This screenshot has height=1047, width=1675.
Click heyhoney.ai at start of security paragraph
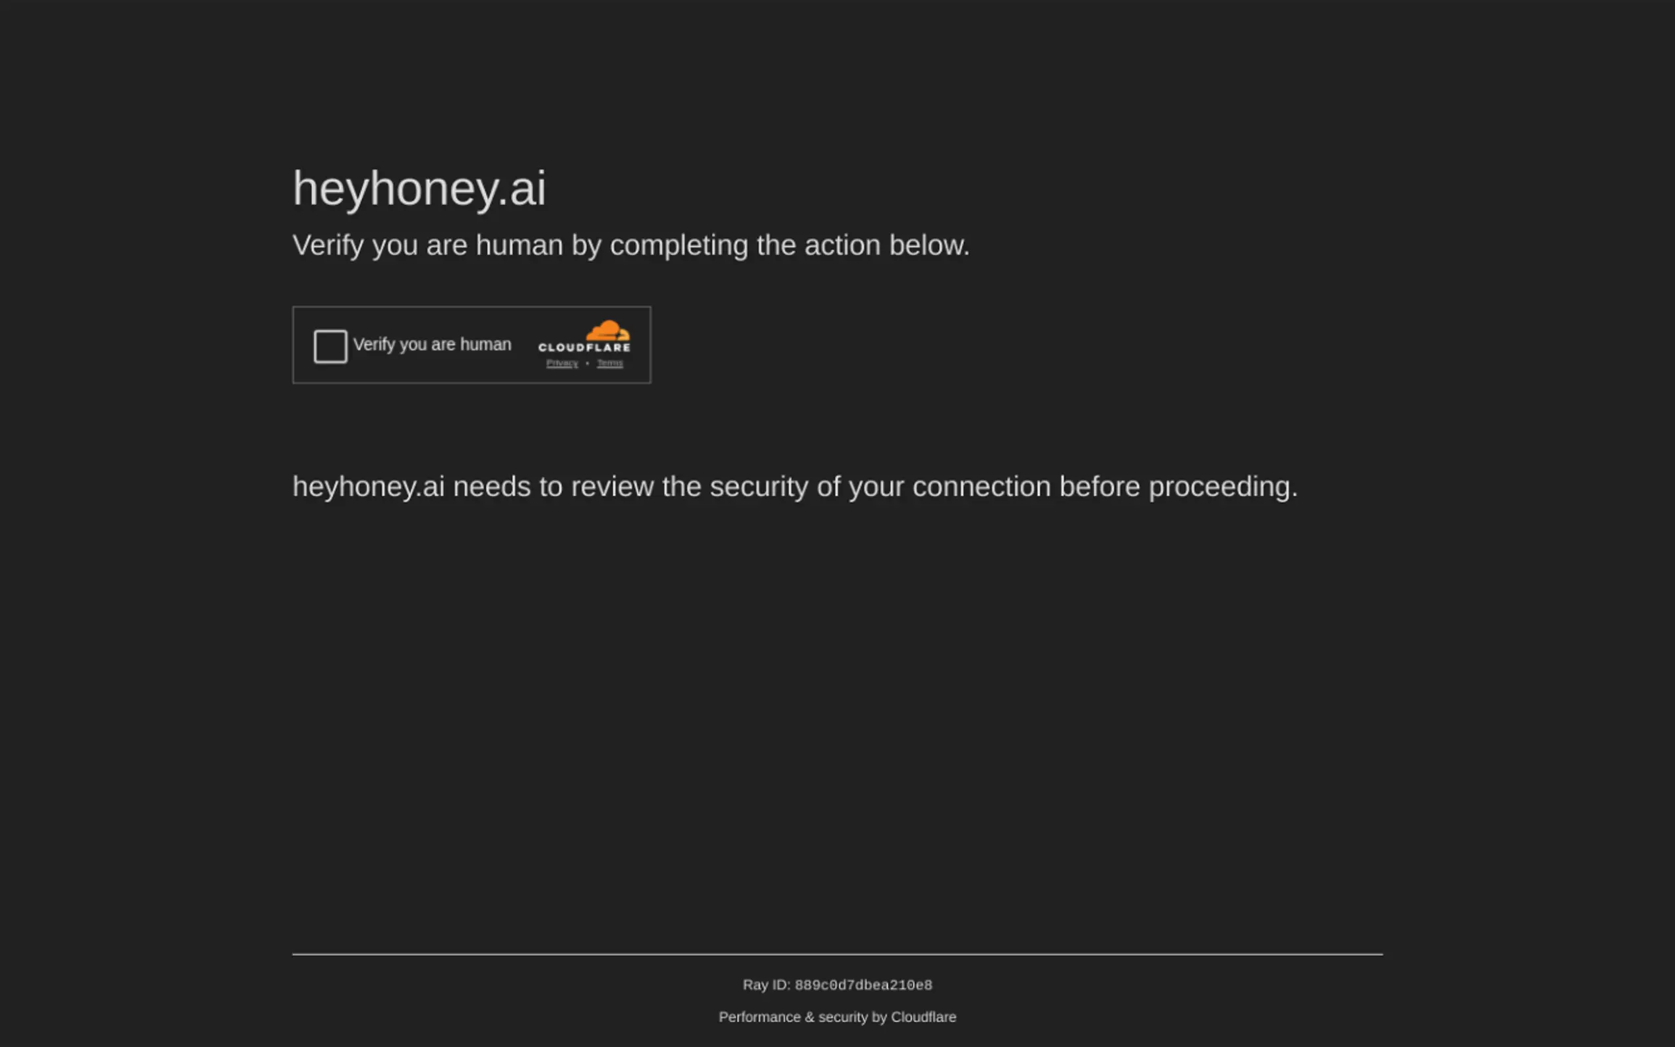tap(369, 486)
